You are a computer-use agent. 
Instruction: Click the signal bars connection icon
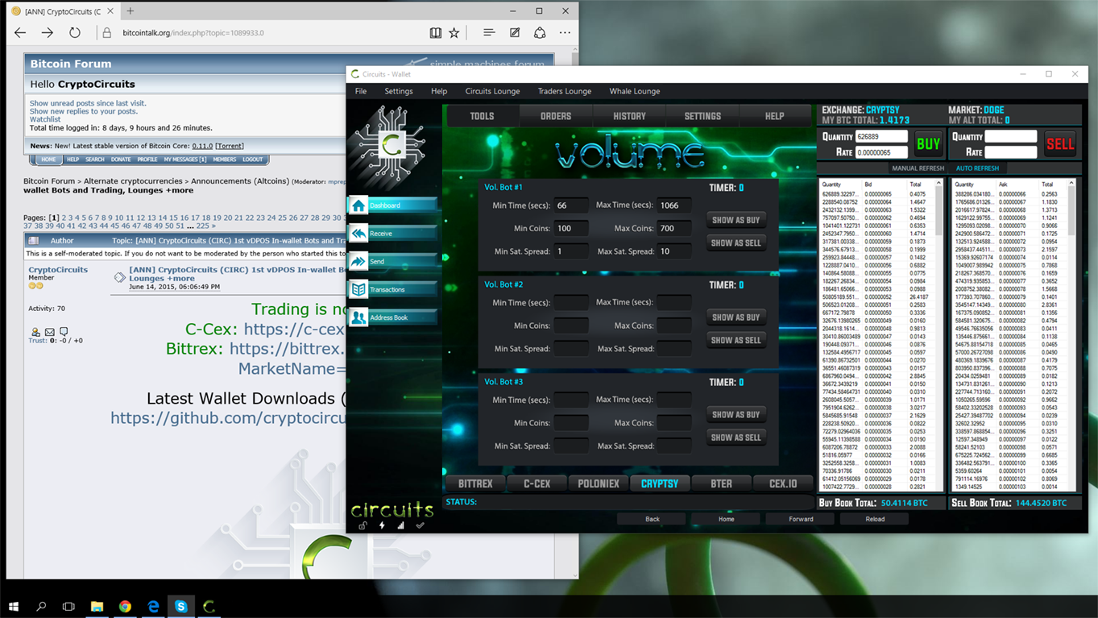400,525
